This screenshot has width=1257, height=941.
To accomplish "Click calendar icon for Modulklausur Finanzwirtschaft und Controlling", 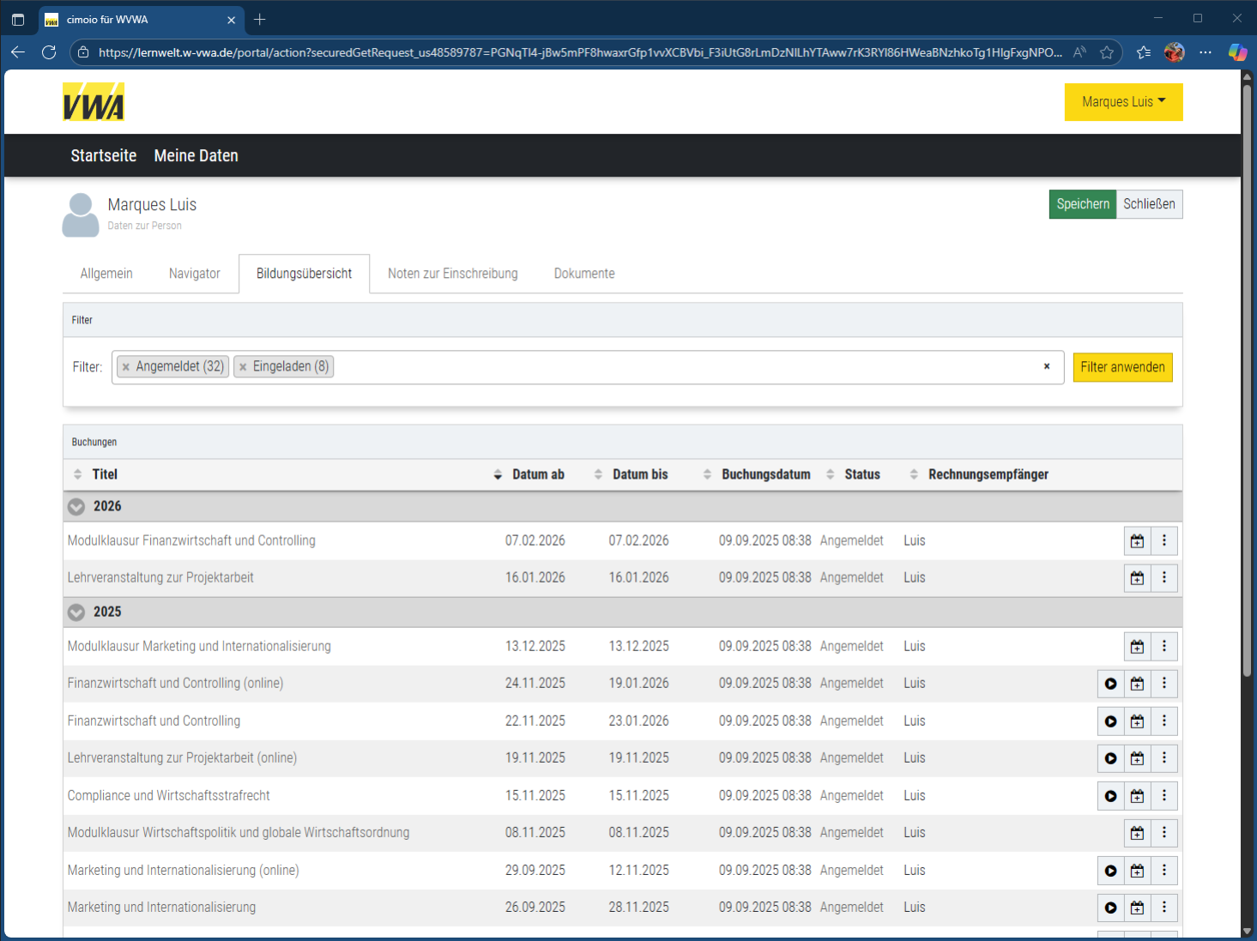I will click(x=1137, y=541).
